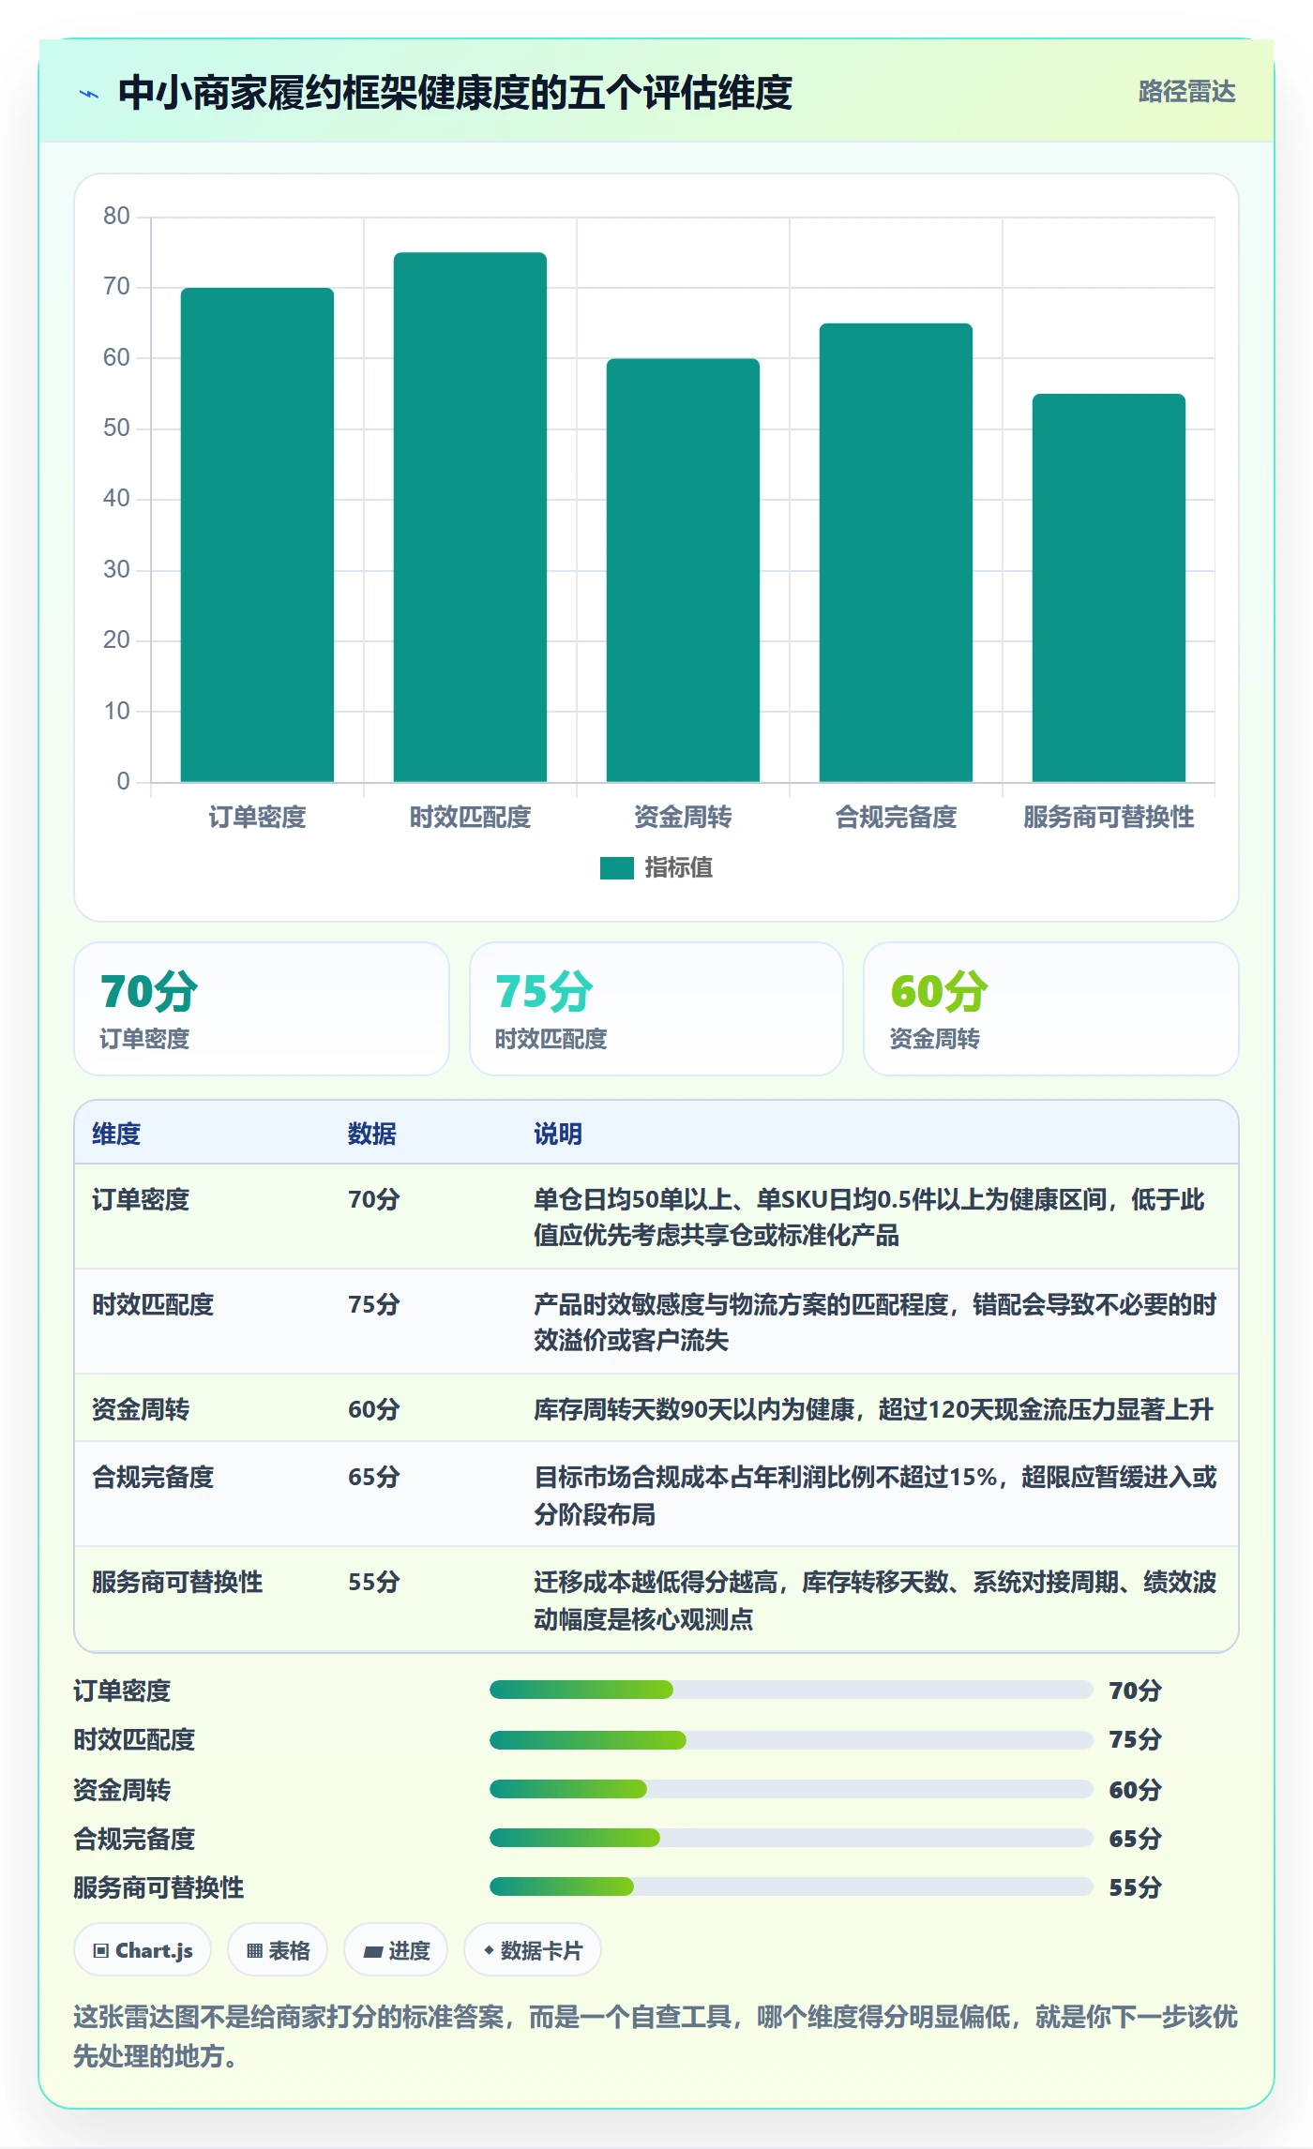This screenshot has height=2149, width=1313.
Task: Select the 资金周转 chart bar
Action: pos(683,570)
